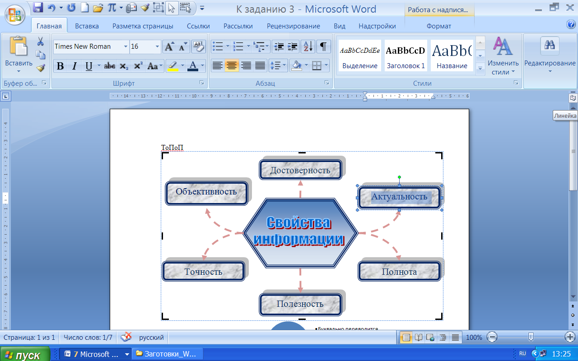
Task: Click the zoom slider handle in status bar
Action: (531, 337)
